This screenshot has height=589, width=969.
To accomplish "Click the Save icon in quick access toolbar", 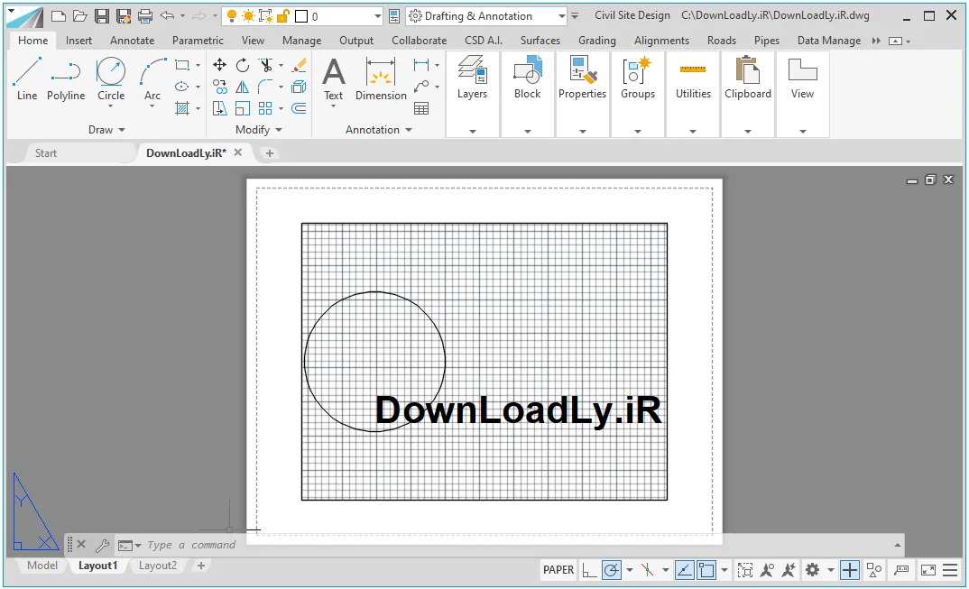I will tap(101, 16).
